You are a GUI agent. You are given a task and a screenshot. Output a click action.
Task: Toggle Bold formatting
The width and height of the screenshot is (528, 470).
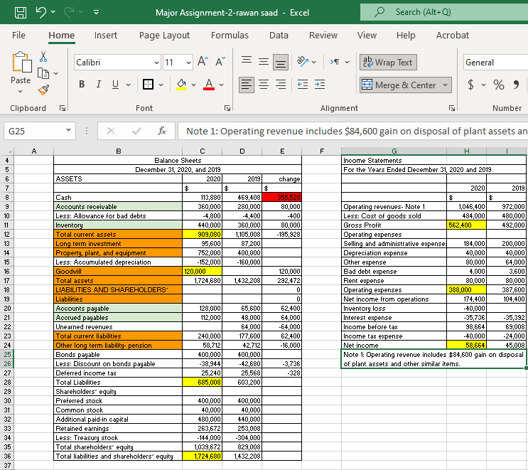82,84
